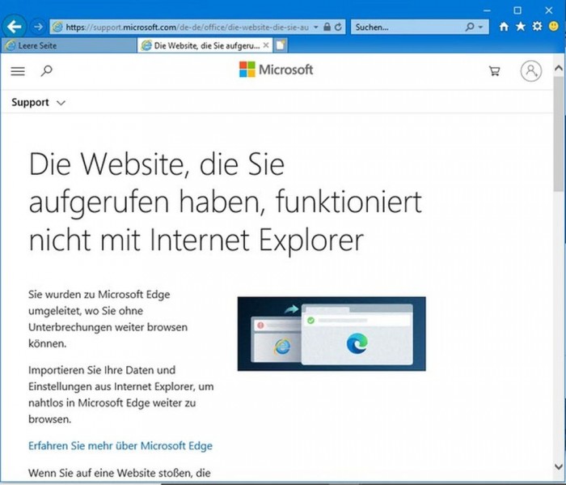Screen dimensions: 566x485
Task: Click the paragraph starting Importieren Sie Ihre Daten
Action: pyautogui.click(x=121, y=394)
